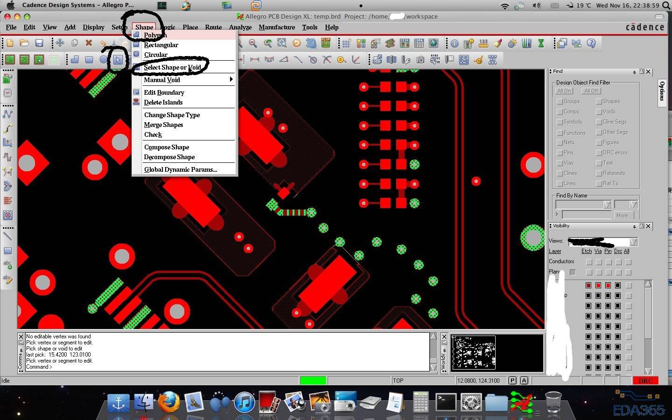Viewport: 672px width, 420px height.
Task: Click the New file toolbar icon
Action: coord(10,43)
